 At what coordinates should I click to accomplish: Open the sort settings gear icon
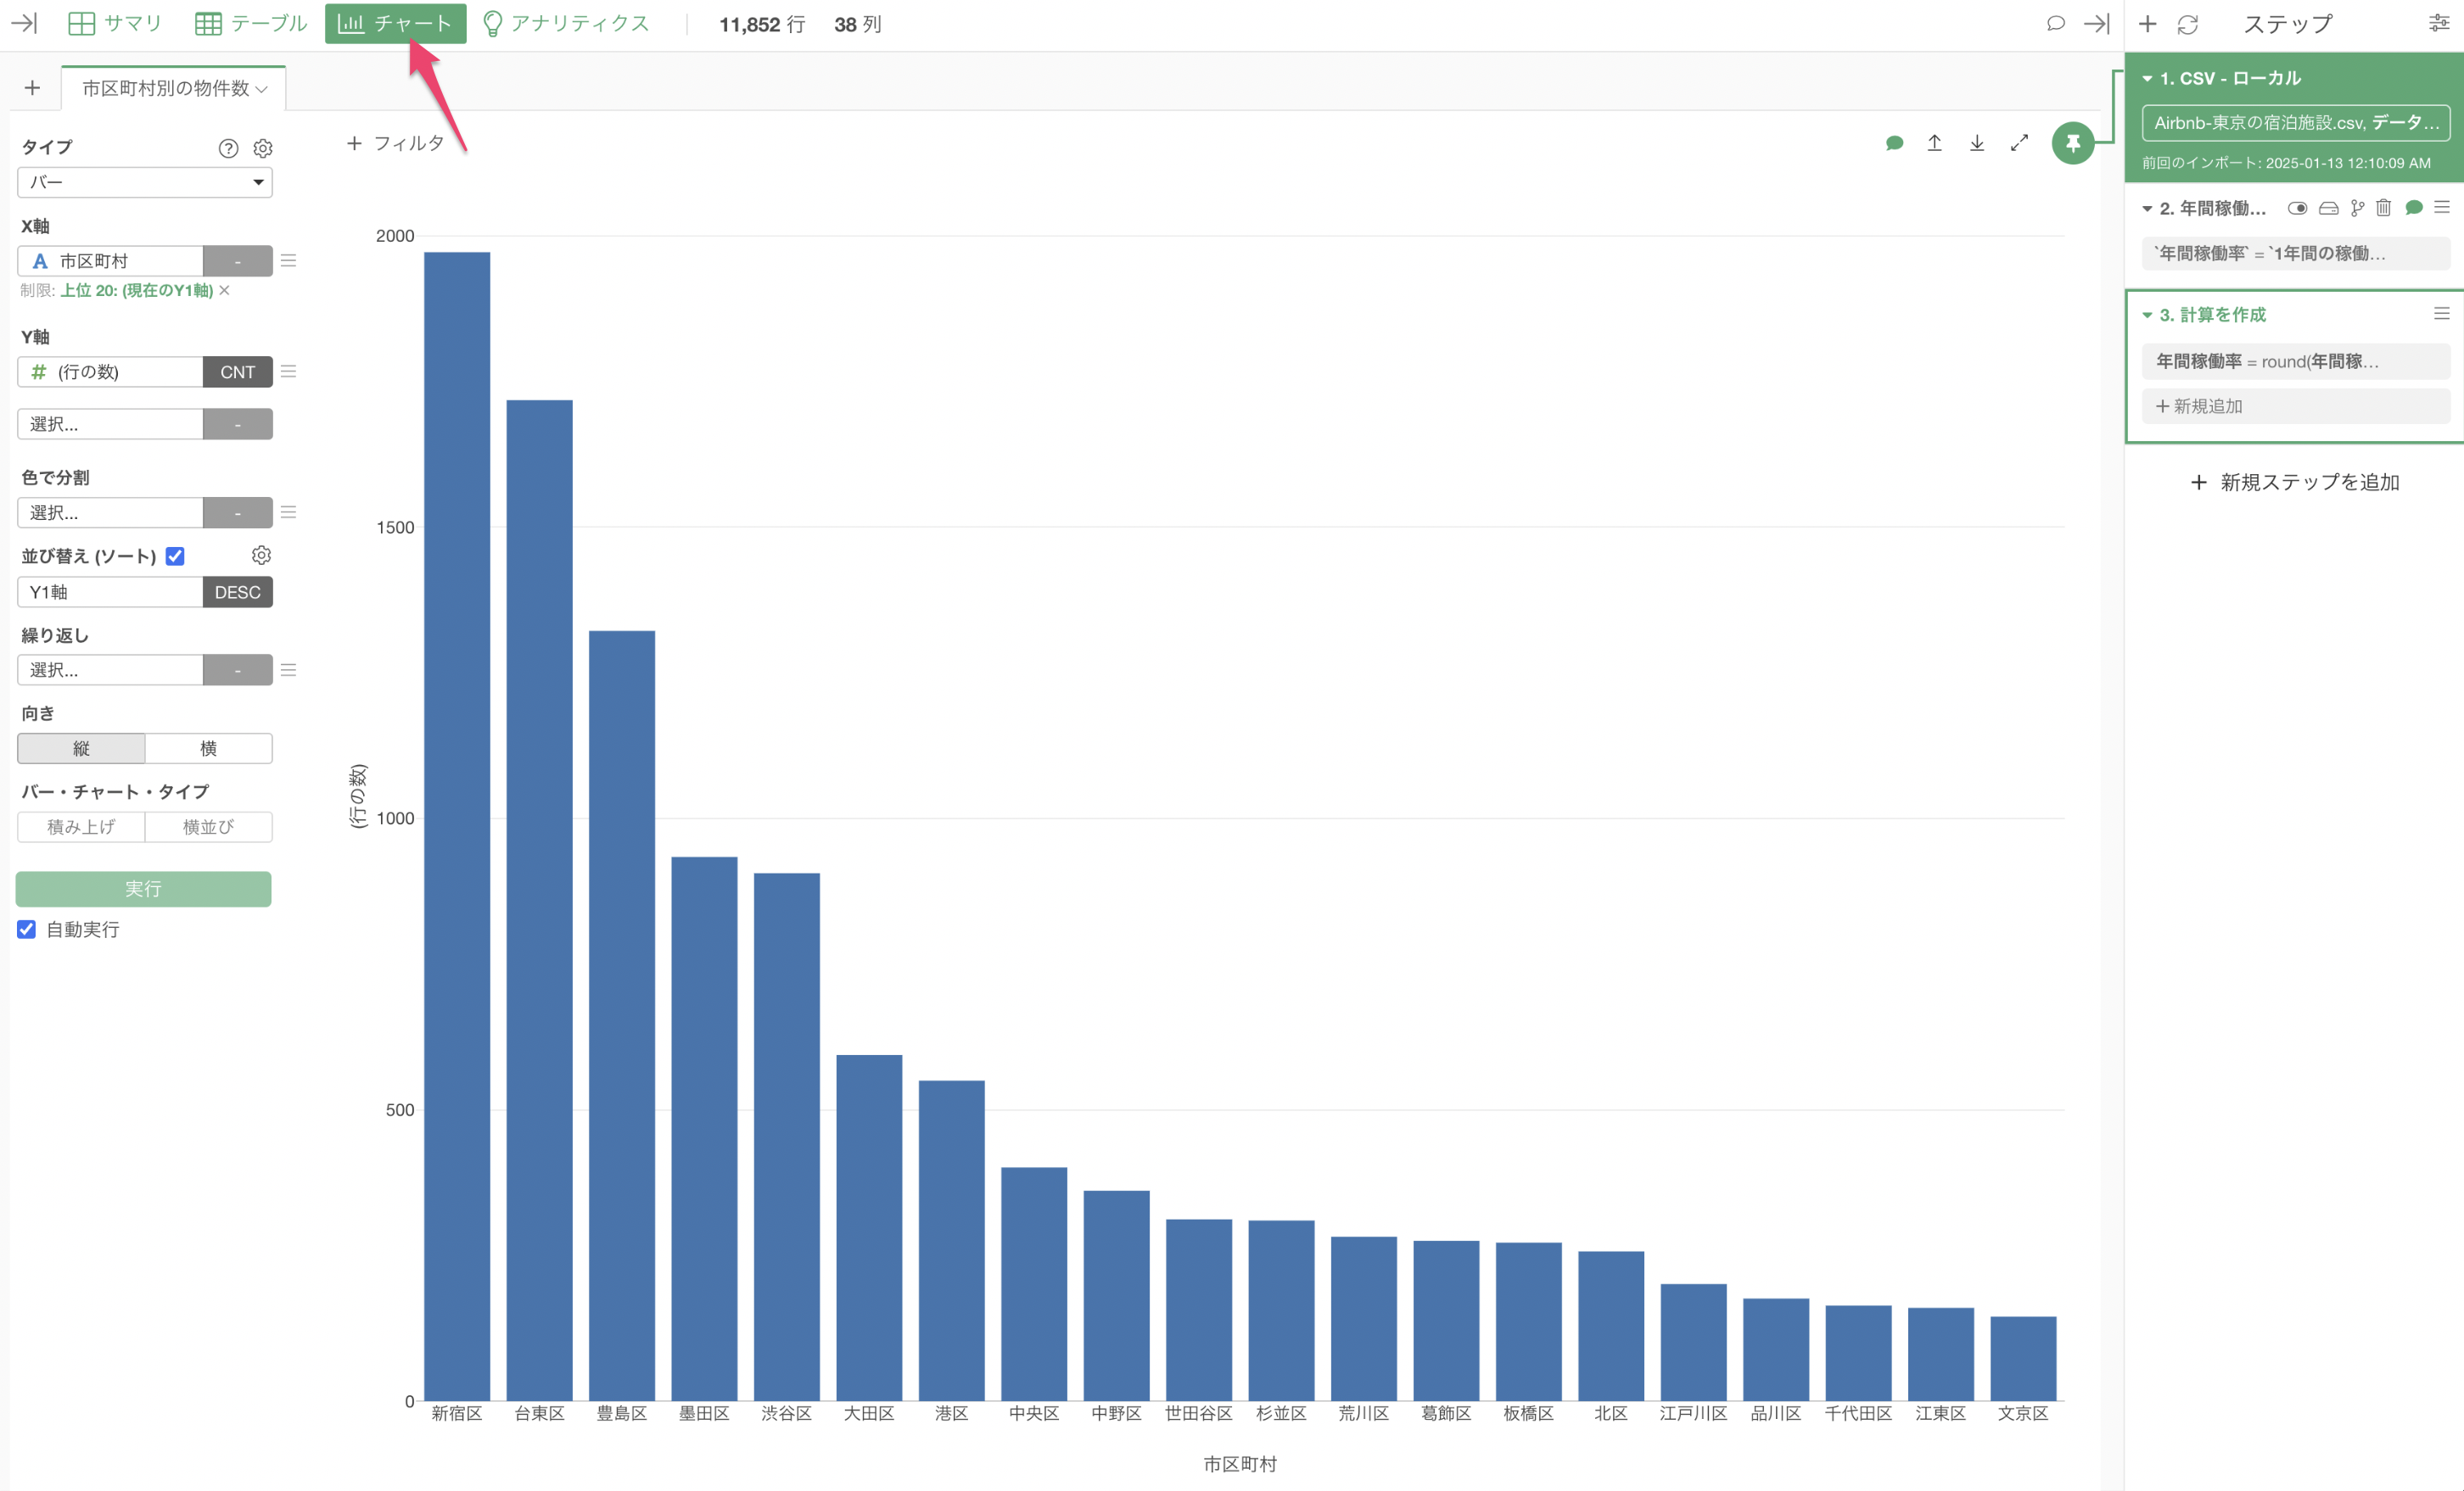tap(261, 555)
